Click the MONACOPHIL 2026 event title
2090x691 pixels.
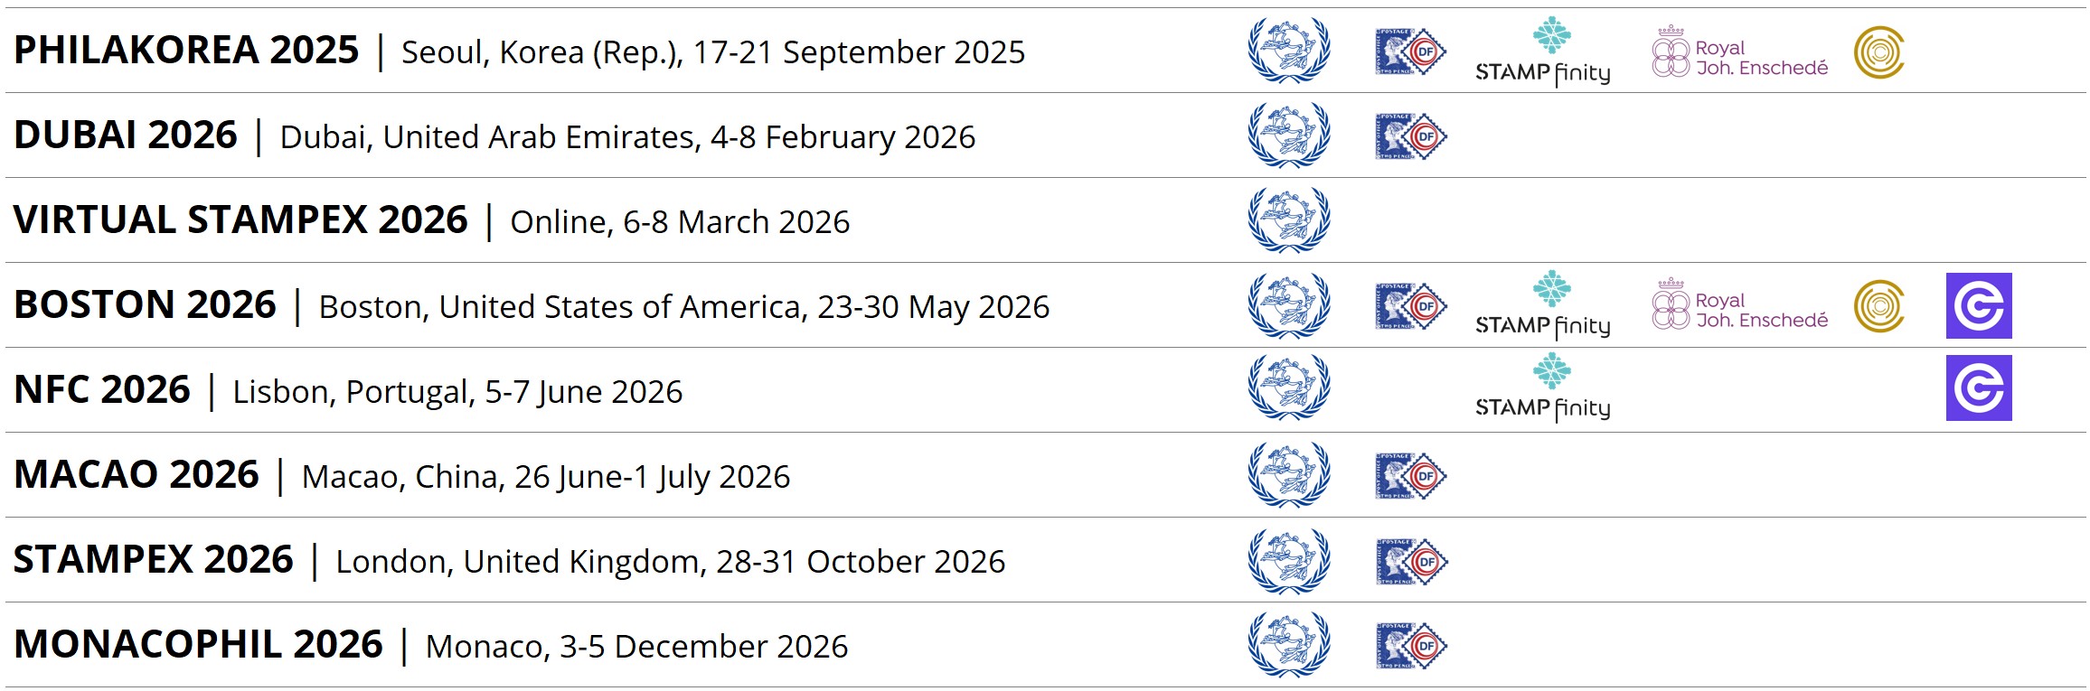199,645
